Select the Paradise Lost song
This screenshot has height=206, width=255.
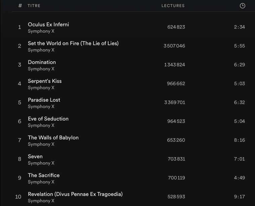point(44,100)
